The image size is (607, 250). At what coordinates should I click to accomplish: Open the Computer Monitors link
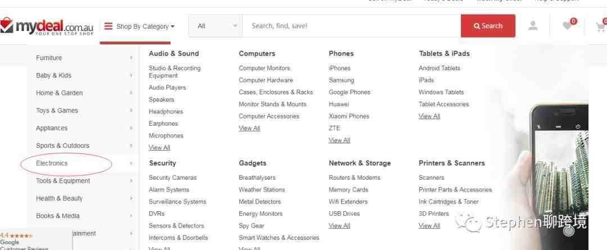(x=264, y=68)
